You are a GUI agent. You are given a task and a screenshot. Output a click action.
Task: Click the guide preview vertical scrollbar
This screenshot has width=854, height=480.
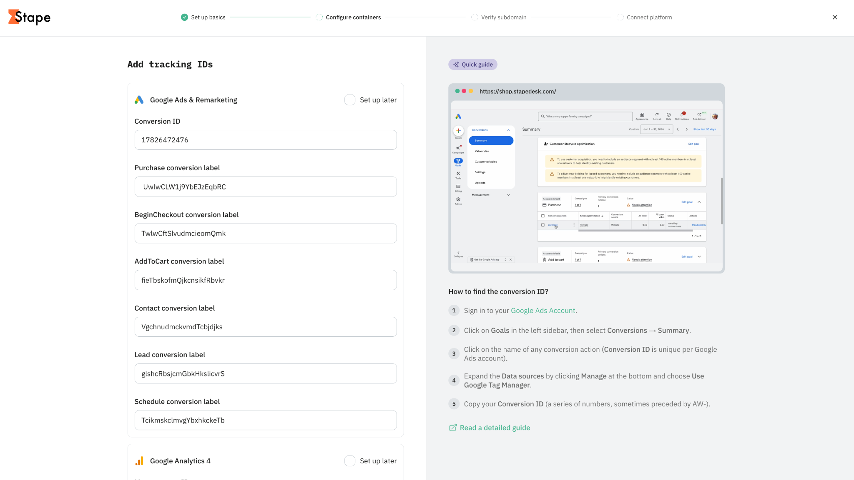click(x=722, y=201)
